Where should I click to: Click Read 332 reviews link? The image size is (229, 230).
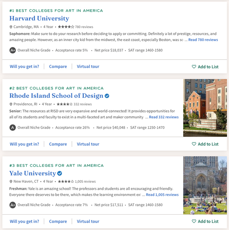pyautogui.click(x=164, y=117)
